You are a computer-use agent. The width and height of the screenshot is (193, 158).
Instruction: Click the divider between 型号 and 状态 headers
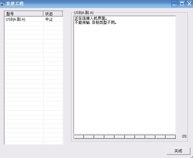pos(43,14)
